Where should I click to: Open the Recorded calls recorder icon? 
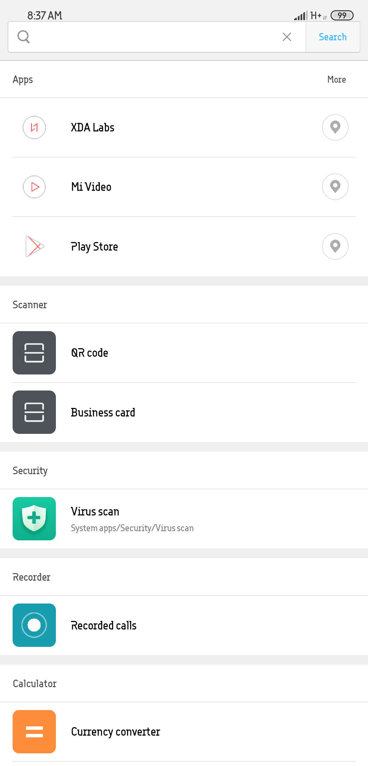pyautogui.click(x=34, y=625)
